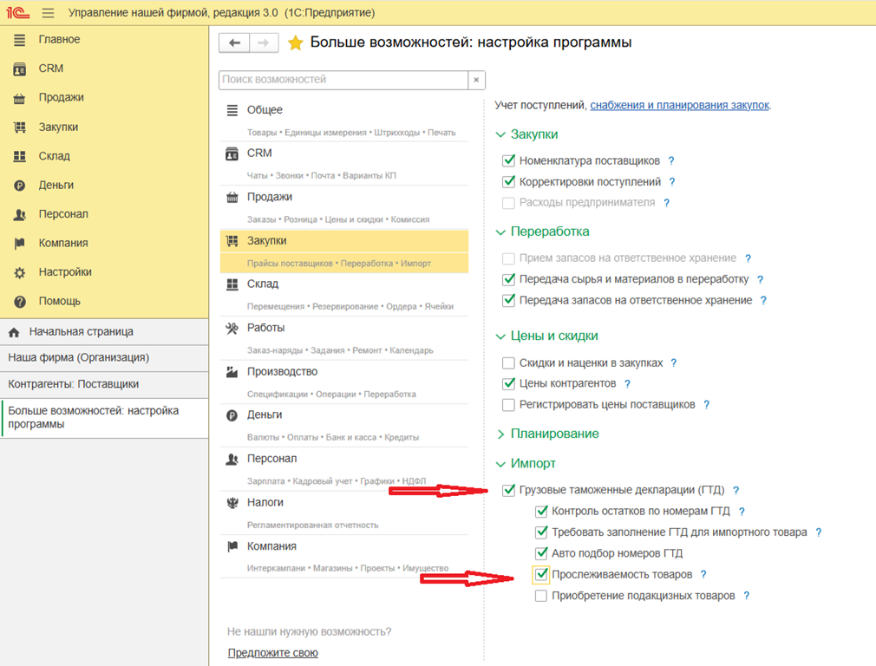Toggle Номенклатура поставщиков checkbox
Image resolution: width=876 pixels, height=666 pixels.
pos(509,160)
